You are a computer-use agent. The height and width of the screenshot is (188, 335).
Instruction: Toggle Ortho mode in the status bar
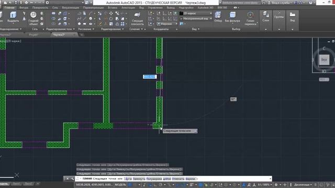[155, 184]
